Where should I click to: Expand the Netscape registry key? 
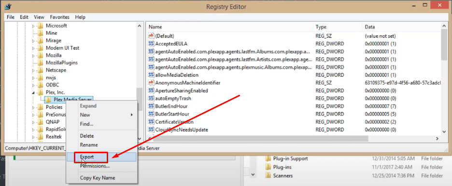tap(33, 71)
